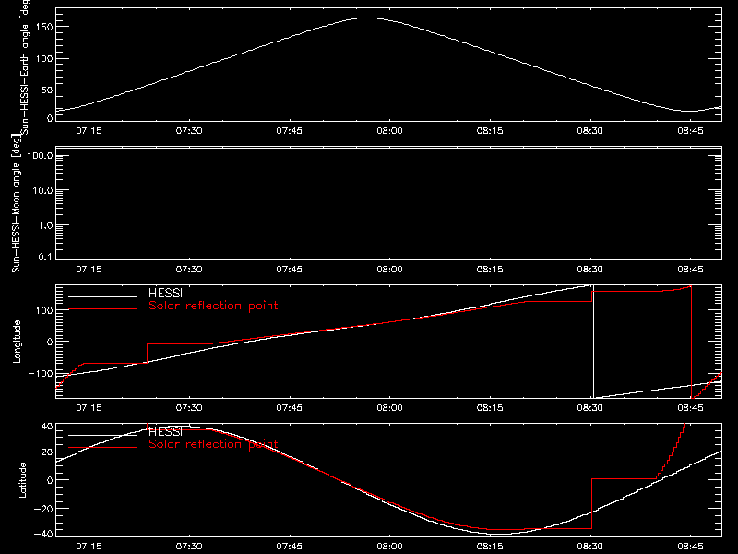Viewport: 738px width, 554px height.
Task: Click white HESSI legend line in Latitude plot
Action: coord(102,435)
